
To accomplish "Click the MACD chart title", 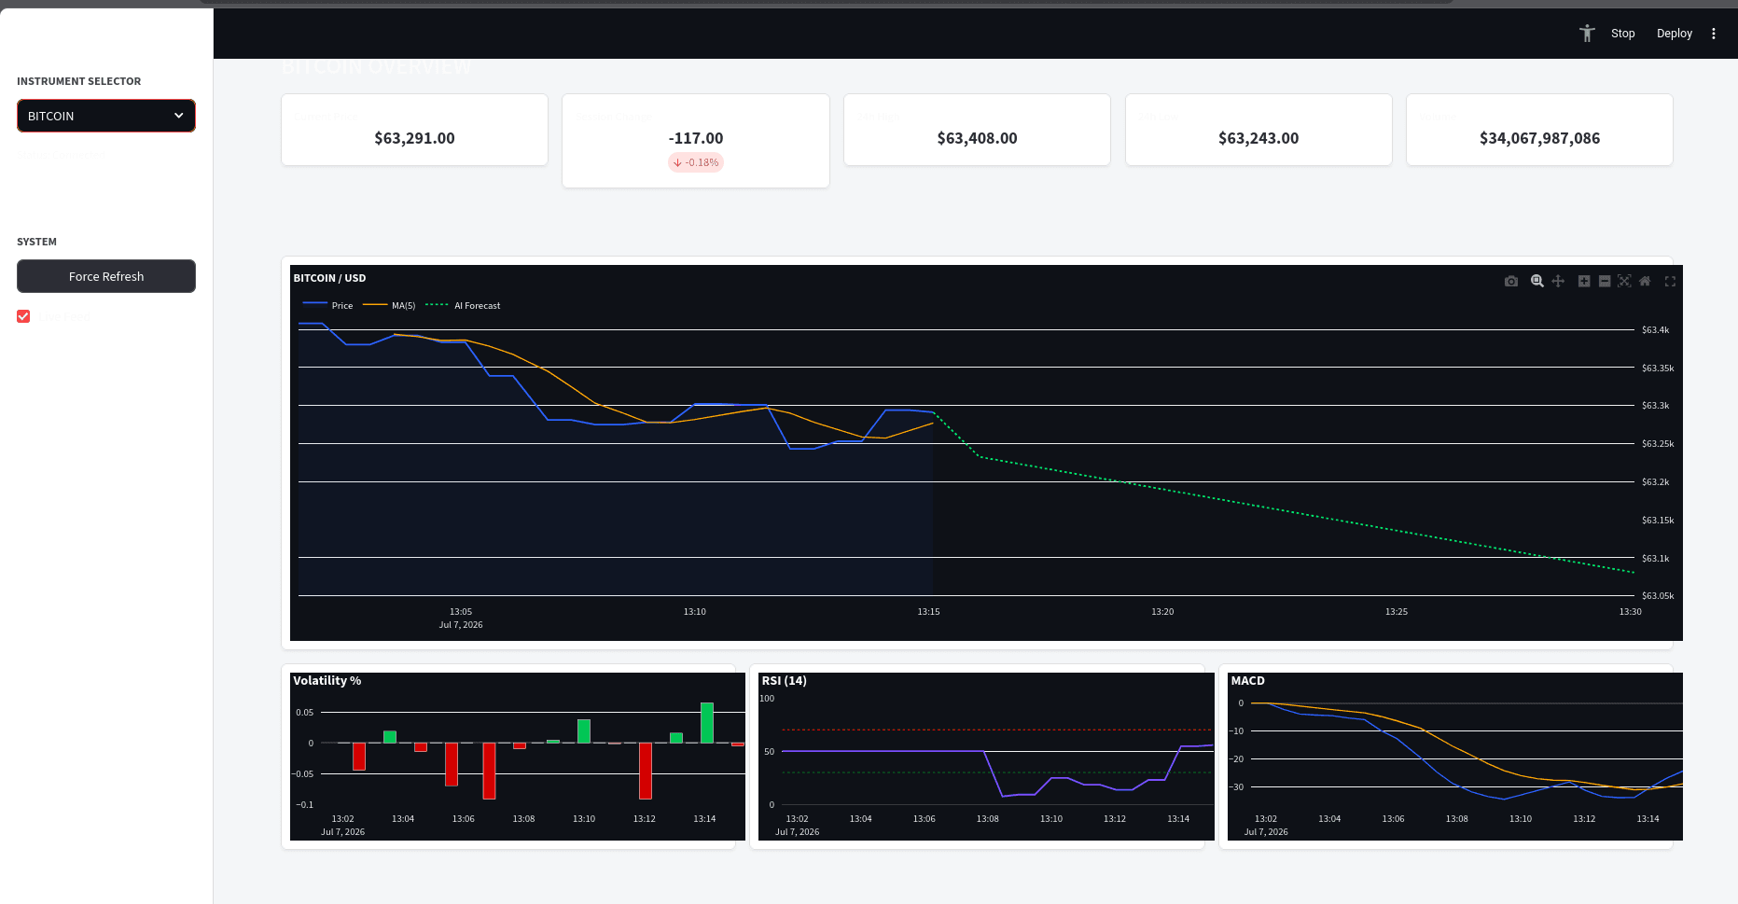I will point(1247,681).
